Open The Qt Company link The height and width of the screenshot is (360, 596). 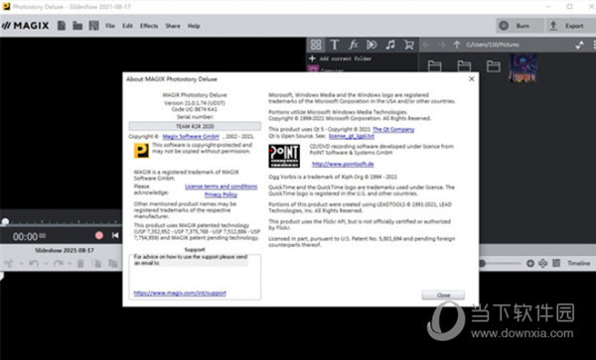393,129
